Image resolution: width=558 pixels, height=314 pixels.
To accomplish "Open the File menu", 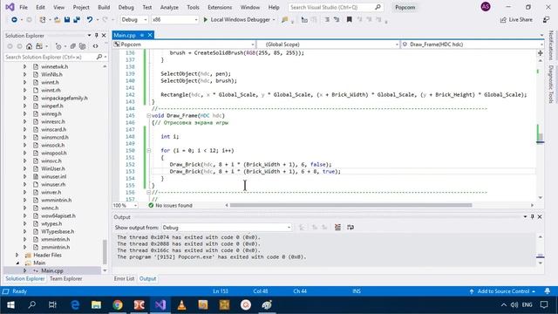I will 24,7.
